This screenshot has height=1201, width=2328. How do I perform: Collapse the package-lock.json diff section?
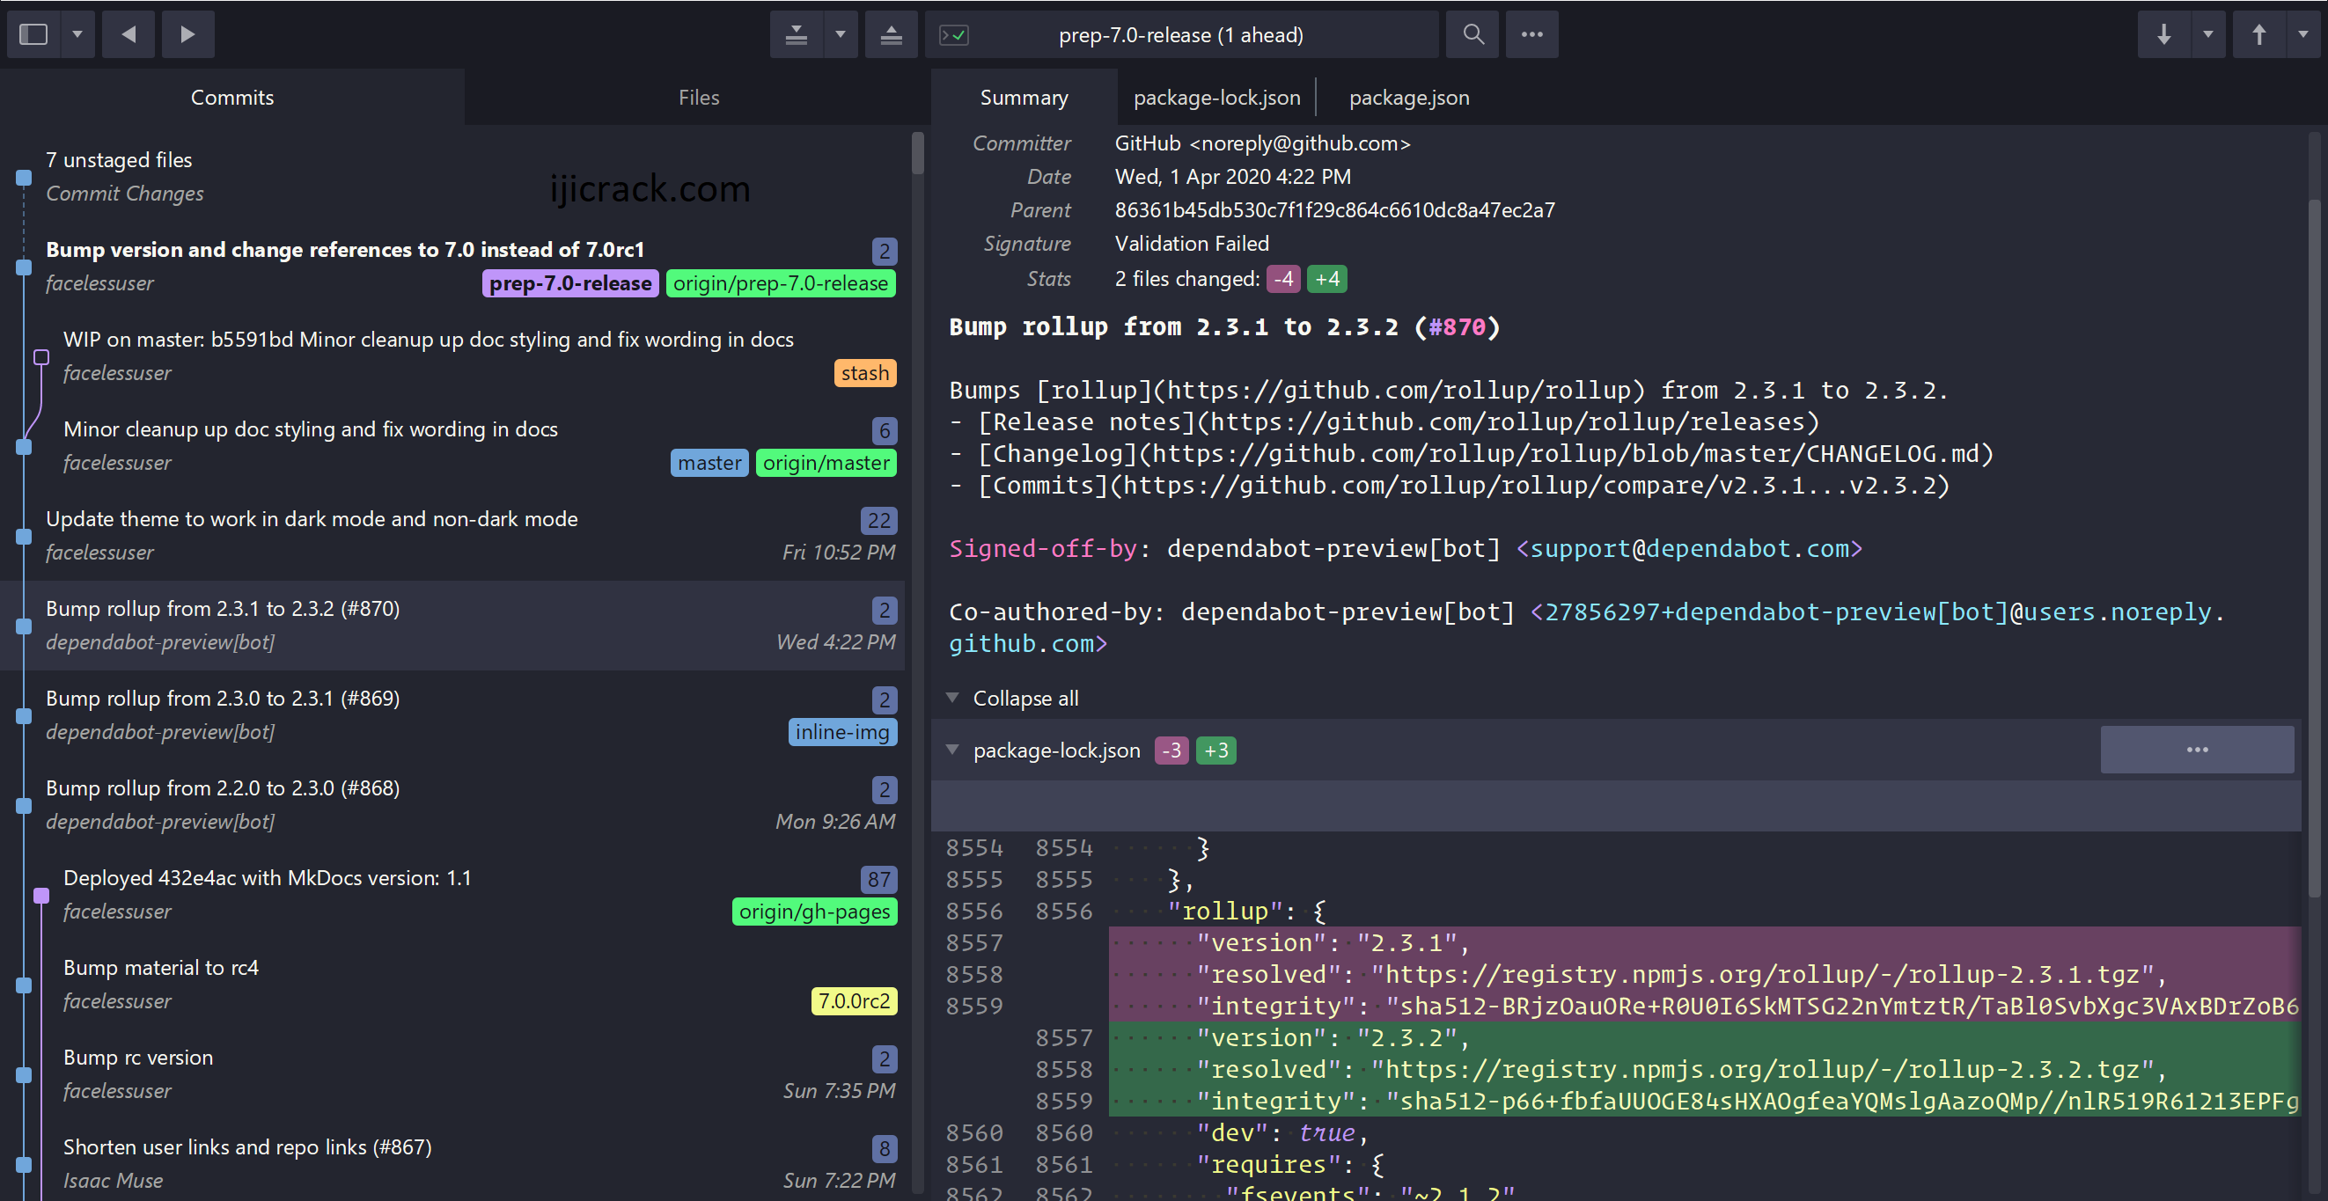pos(952,751)
